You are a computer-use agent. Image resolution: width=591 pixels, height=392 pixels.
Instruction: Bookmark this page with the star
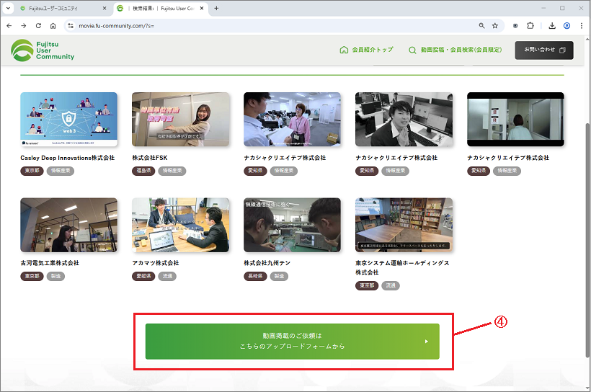click(x=495, y=26)
